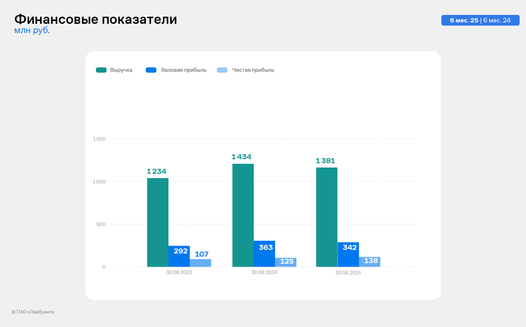
Task: Toggle Чистая прибыль series via legend text
Action: [x=253, y=70]
